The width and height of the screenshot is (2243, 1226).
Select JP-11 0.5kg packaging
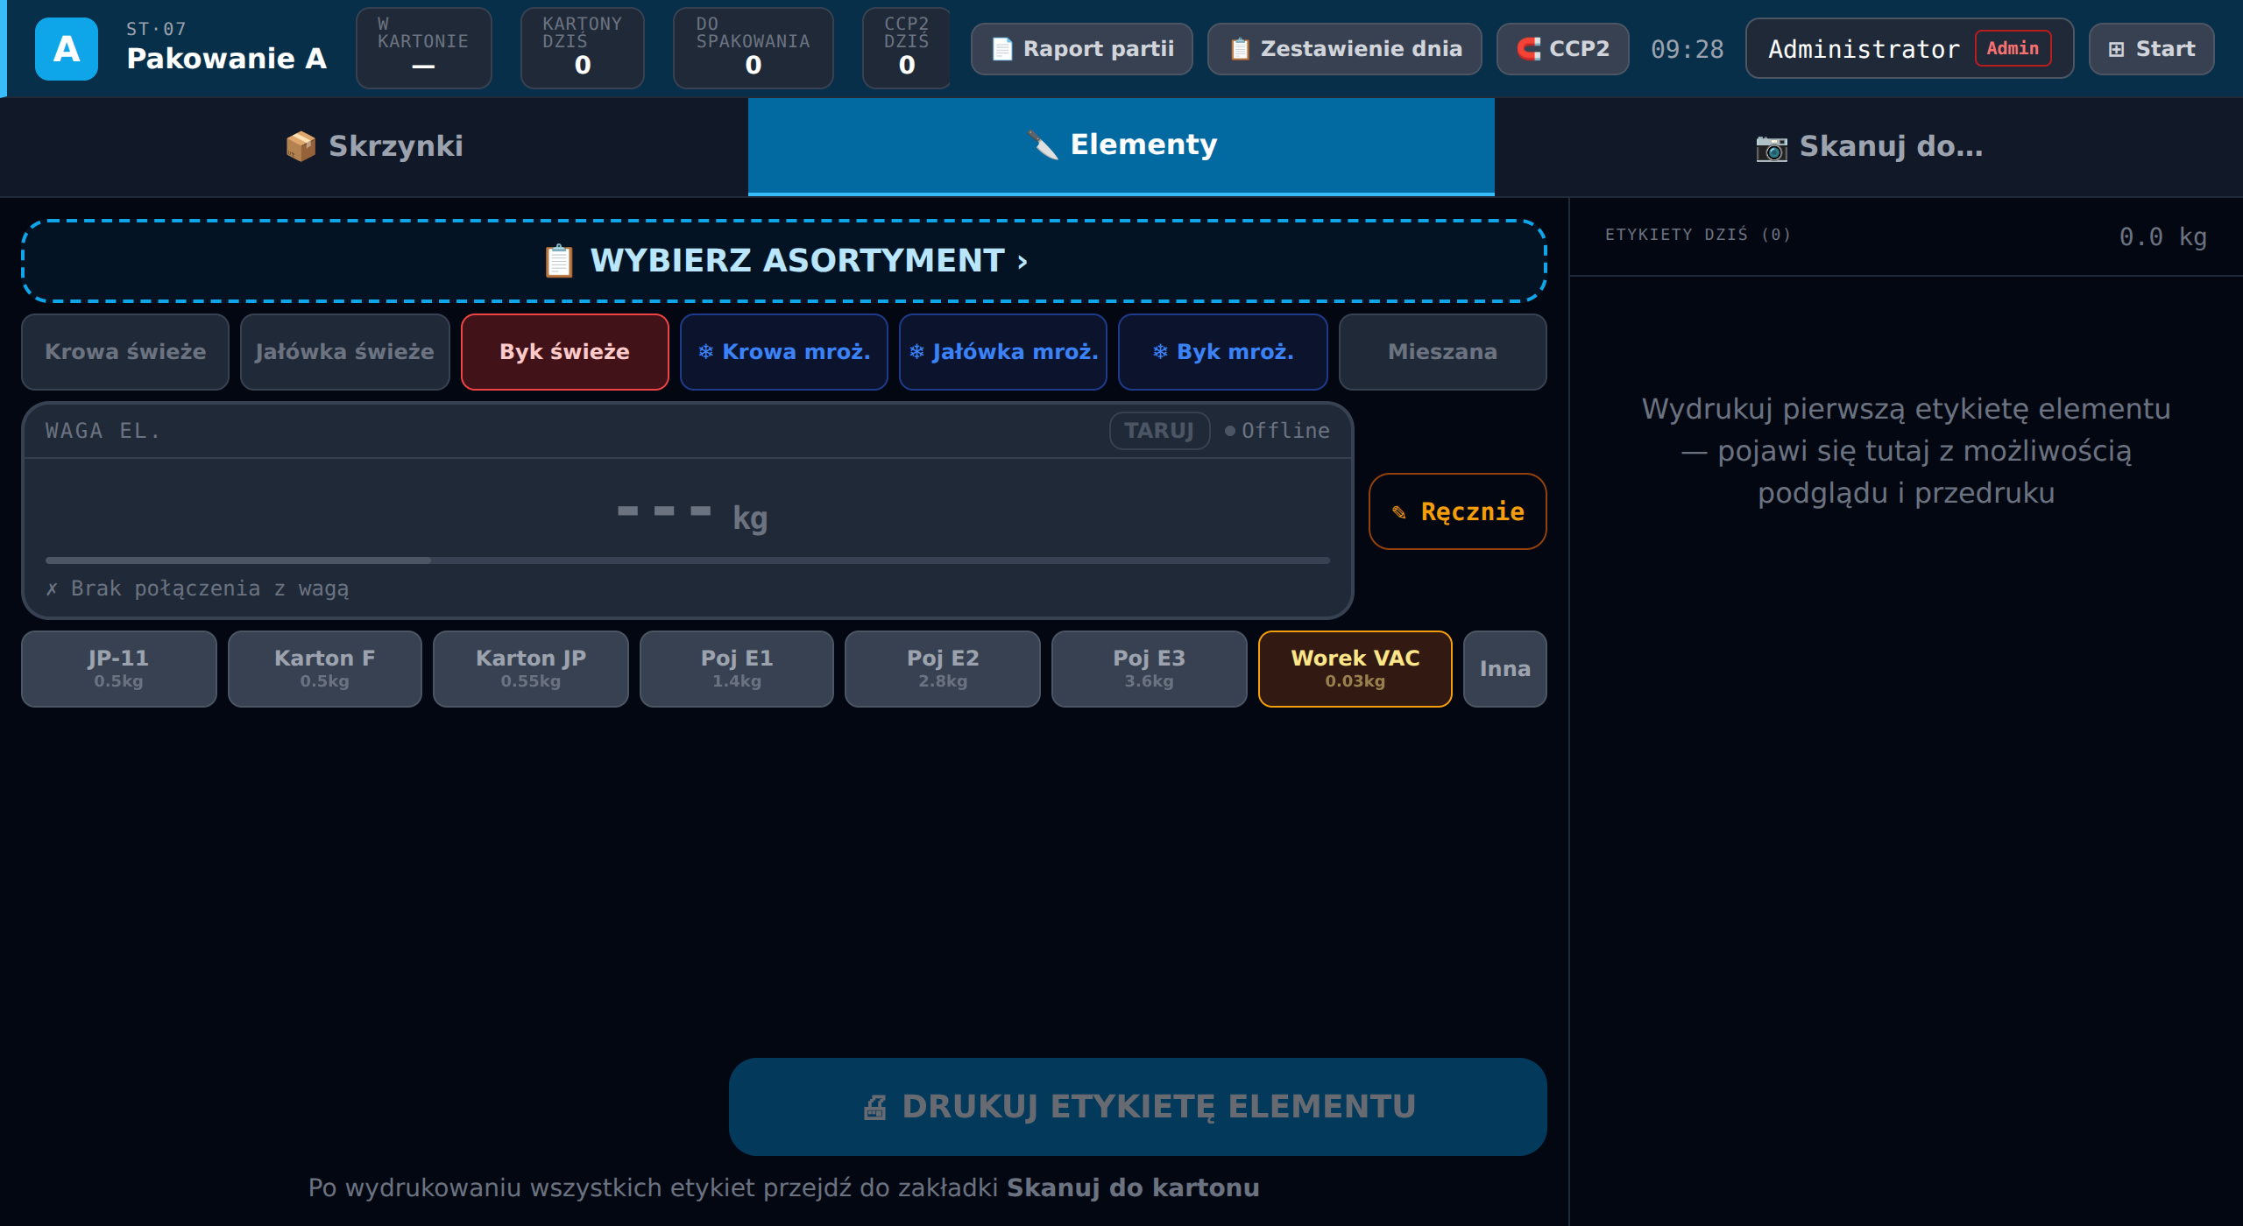point(119,669)
